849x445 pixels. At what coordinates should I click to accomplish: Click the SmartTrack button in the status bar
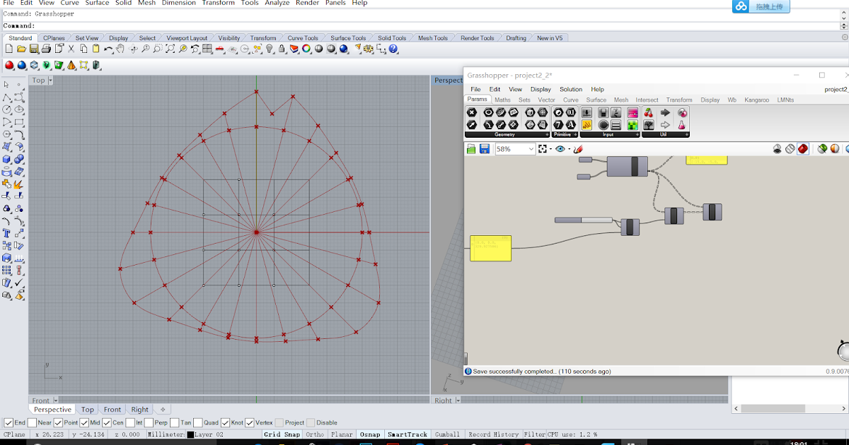pyautogui.click(x=407, y=434)
